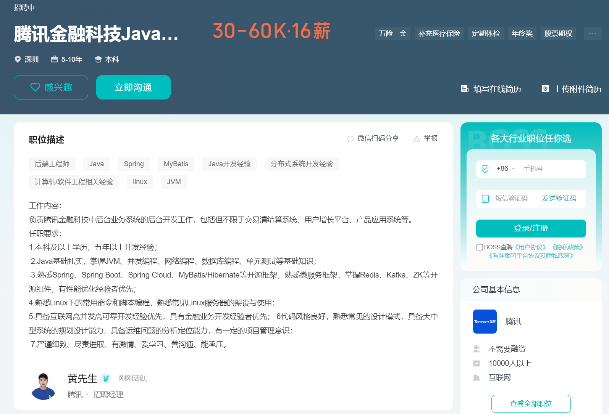Viewport: 609px width, 414px height.
Task: Tick the user agreement checkbox
Action: pyautogui.click(x=480, y=247)
